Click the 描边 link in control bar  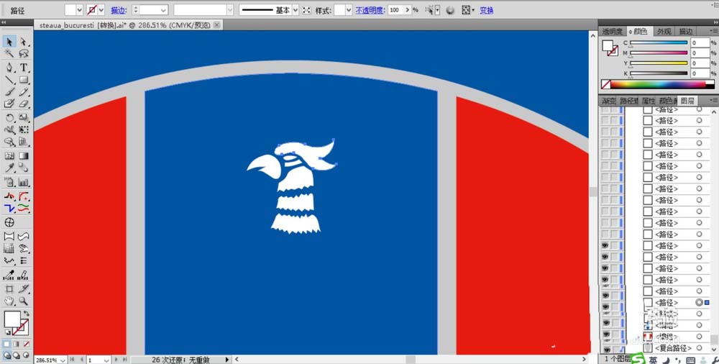(x=119, y=10)
